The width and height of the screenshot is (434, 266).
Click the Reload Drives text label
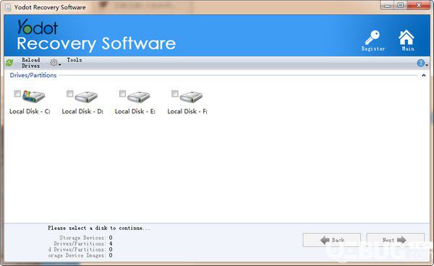(30, 63)
